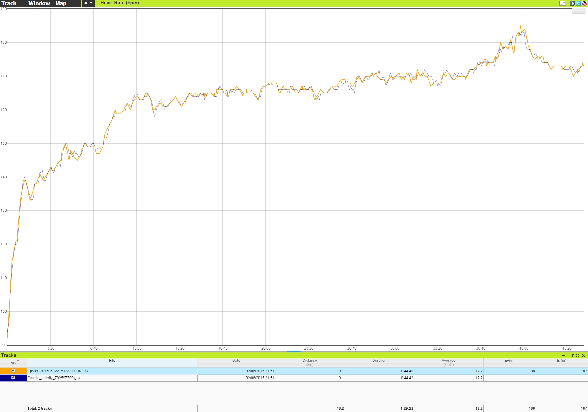This screenshot has width=588, height=412.
Task: Open the Map menu
Action: point(61,3)
